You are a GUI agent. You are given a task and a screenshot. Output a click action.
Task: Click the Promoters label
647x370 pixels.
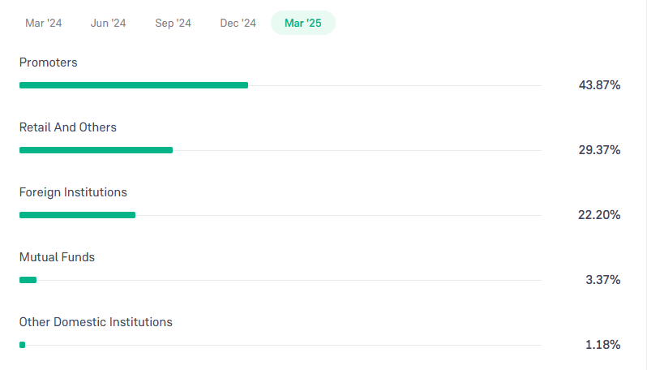[49, 62]
